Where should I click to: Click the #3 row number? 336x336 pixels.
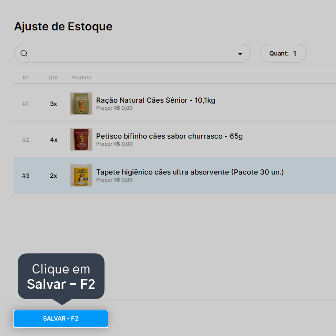26,176
